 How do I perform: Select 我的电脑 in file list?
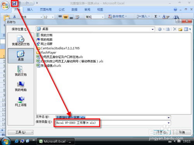pos(45,39)
